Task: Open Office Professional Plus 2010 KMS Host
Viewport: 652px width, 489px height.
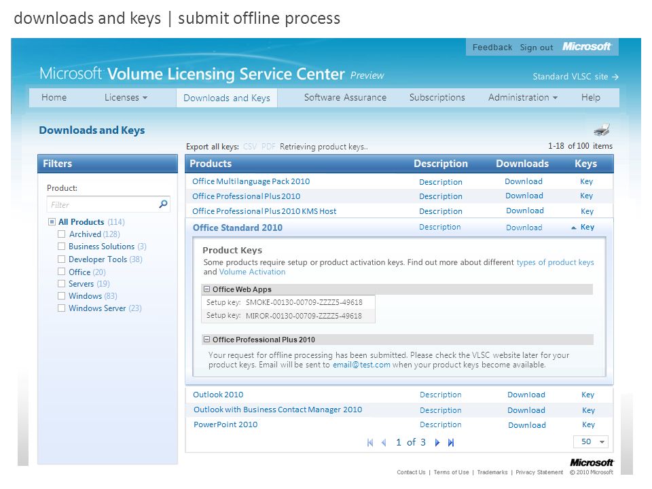Action: point(264,211)
